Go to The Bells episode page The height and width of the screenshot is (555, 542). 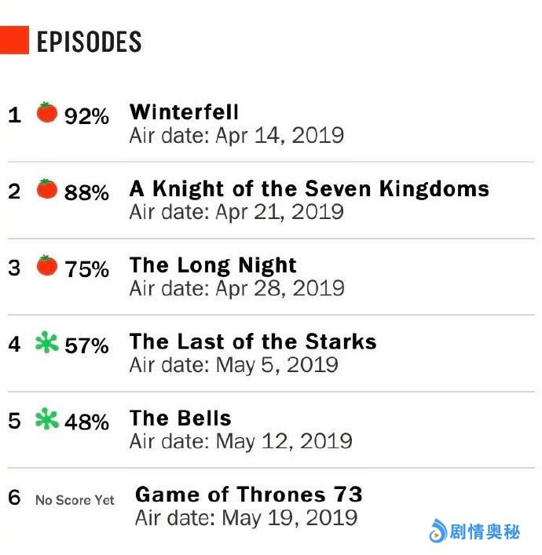[x=181, y=418]
